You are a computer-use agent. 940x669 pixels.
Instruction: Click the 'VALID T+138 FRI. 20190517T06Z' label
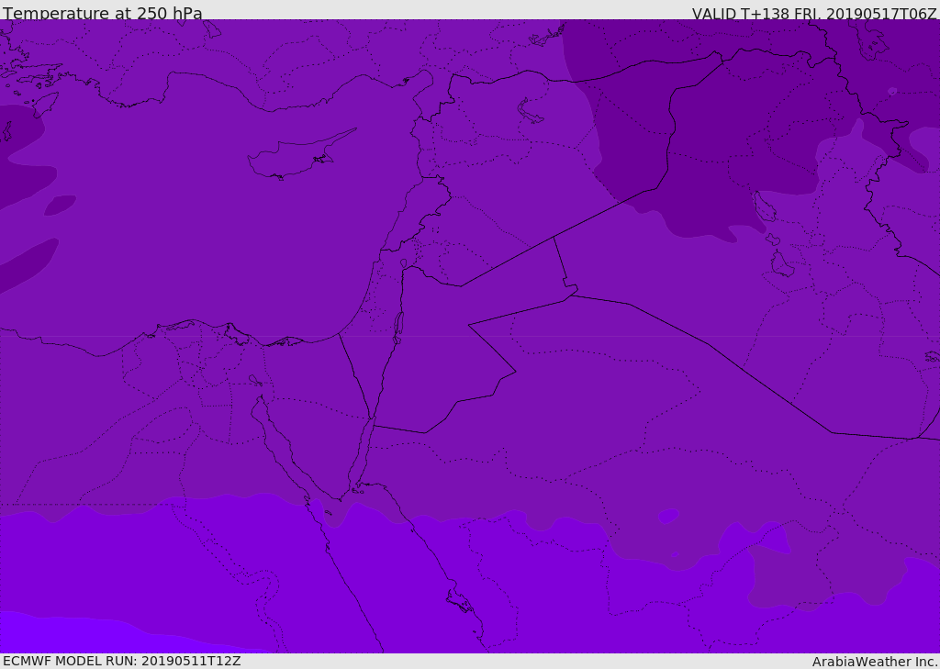814,13
